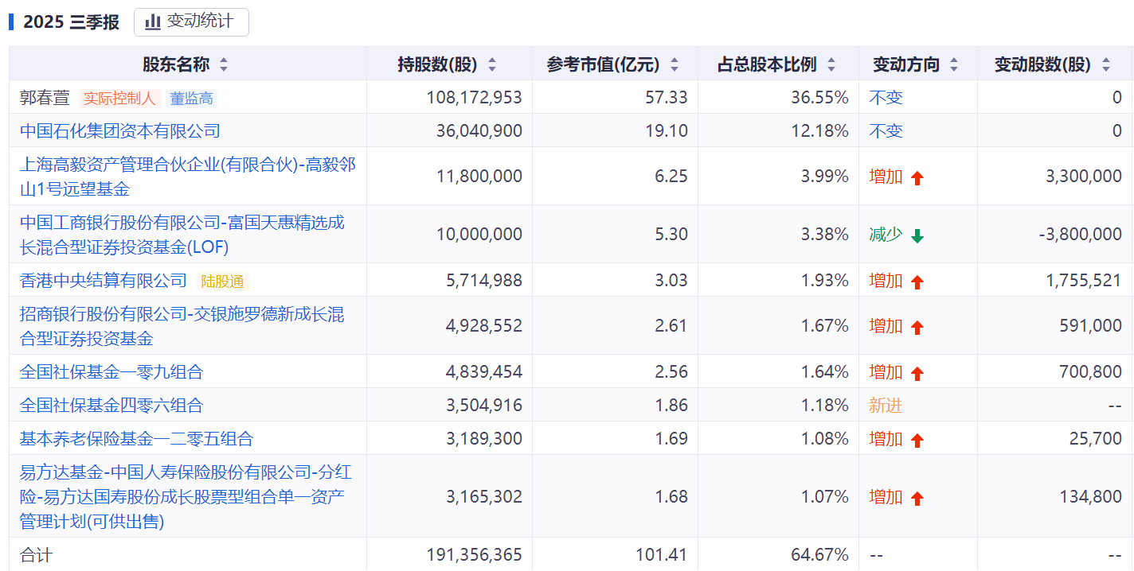Screen dimensions: 1134x571
Task: Open 上海高毅资产管理 邻山1号远望基金 link
Action: point(187,177)
